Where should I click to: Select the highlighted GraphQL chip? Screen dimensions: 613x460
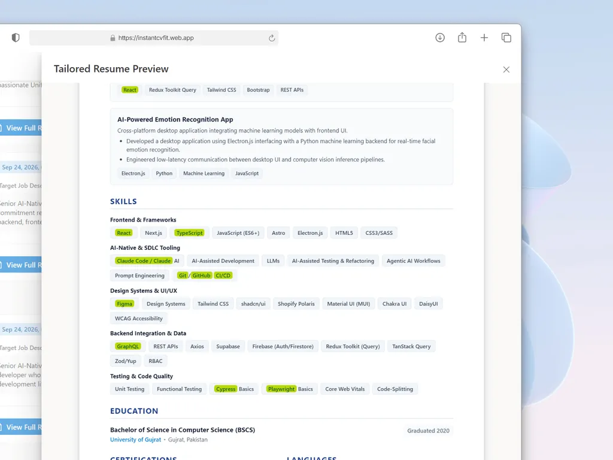pos(128,347)
